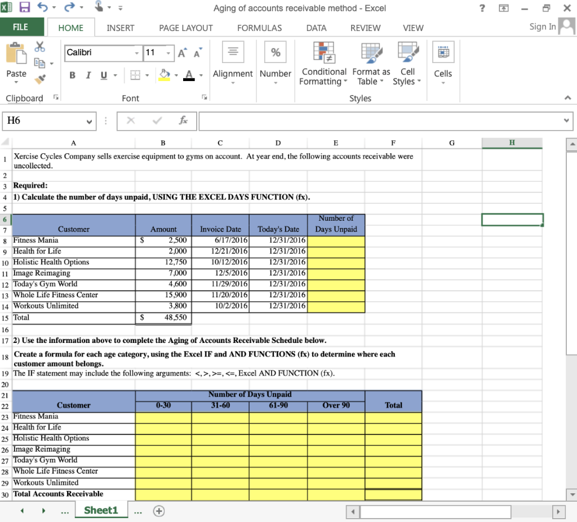
Task: Confirm entry with the checkmark icon
Action: [157, 121]
